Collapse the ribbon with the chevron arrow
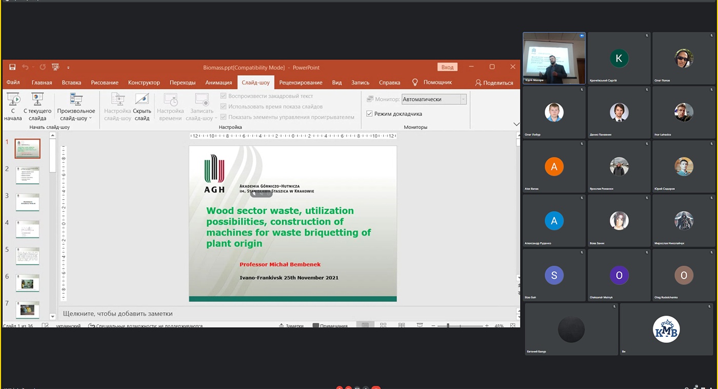Image resolution: width=718 pixels, height=389 pixels. 516,124
